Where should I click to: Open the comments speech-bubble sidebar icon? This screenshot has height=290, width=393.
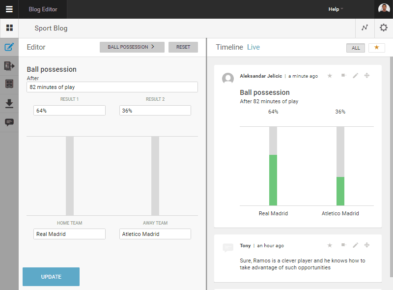tap(9, 122)
